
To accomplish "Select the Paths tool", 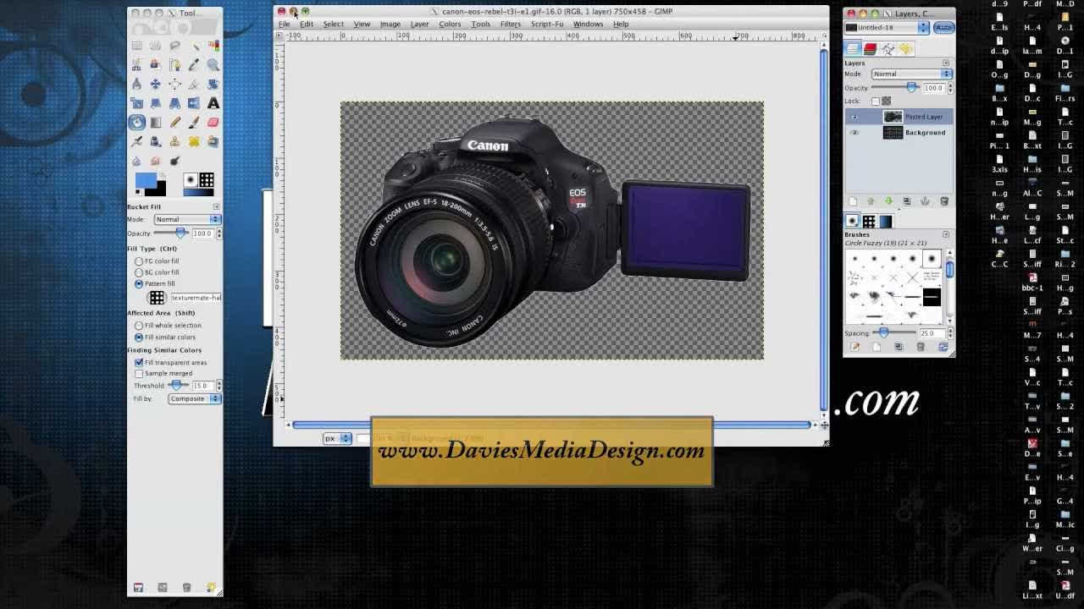I will [174, 64].
